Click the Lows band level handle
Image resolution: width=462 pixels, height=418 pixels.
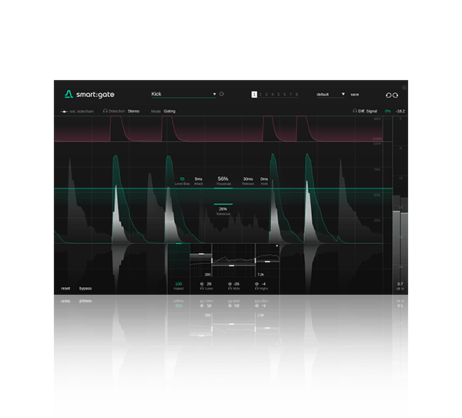[x=201, y=253]
